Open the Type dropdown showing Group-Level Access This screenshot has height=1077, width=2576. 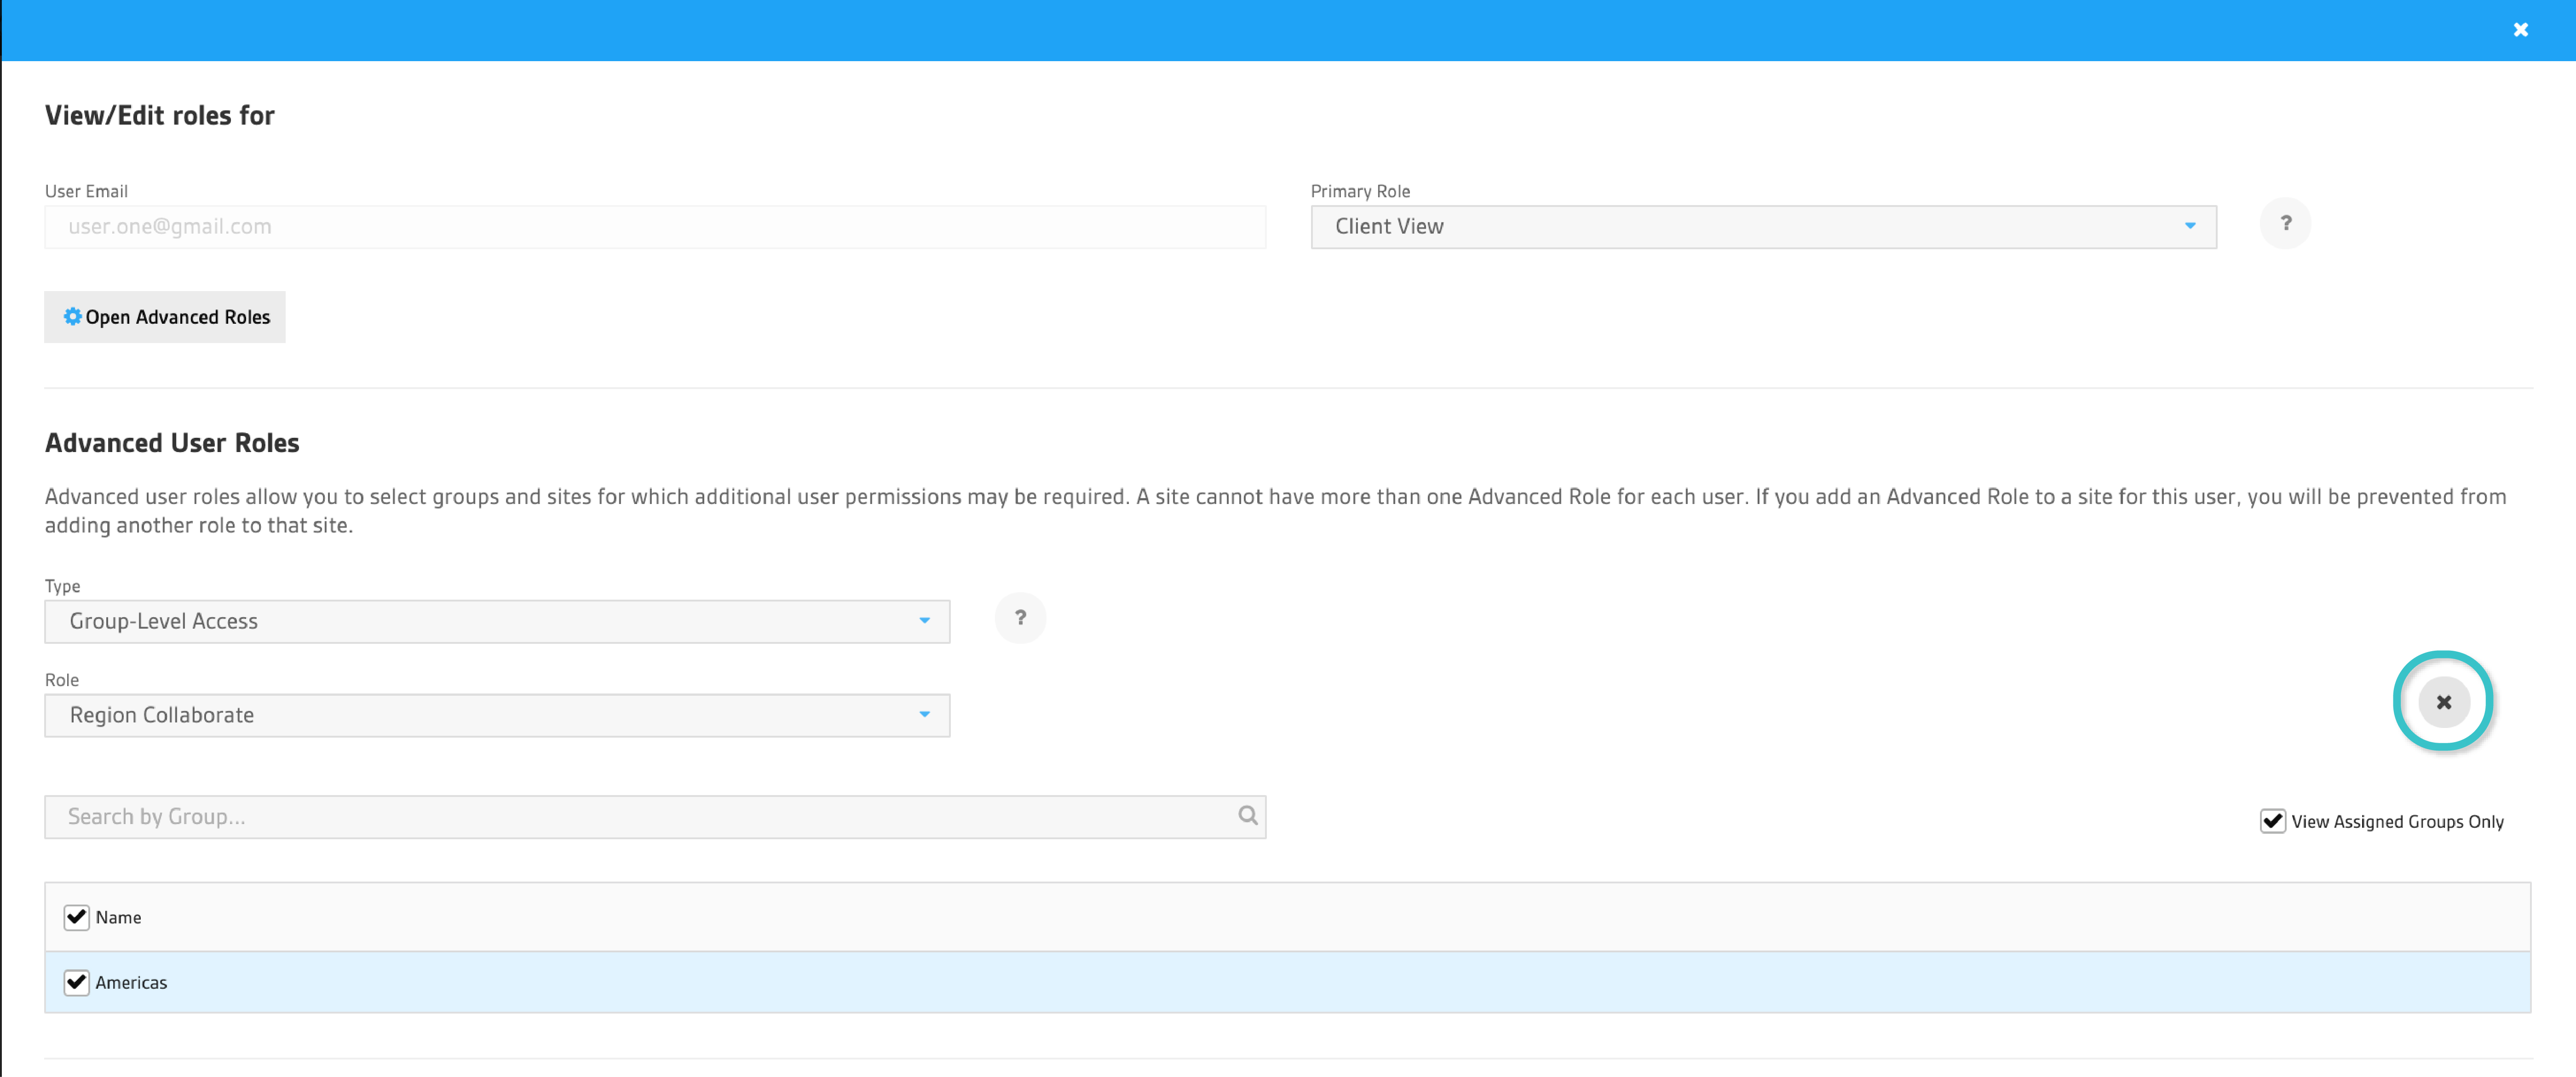pos(497,622)
